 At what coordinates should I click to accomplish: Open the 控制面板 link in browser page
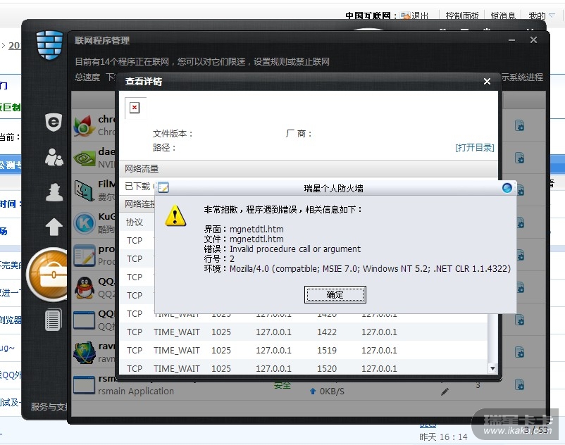(462, 15)
